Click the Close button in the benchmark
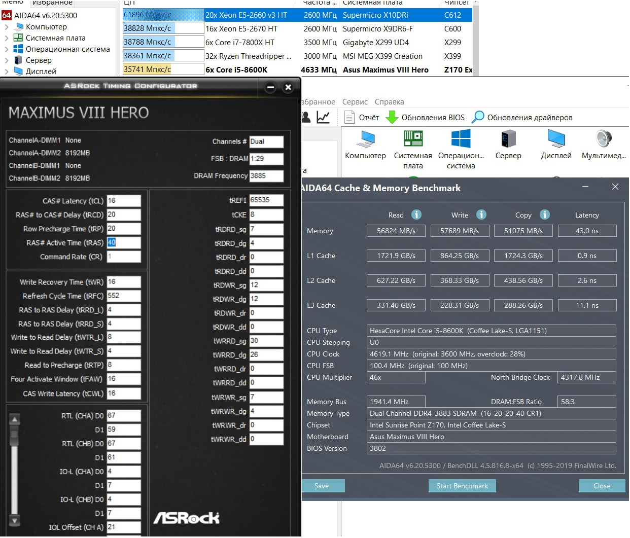The width and height of the screenshot is (630, 538). tap(602, 486)
